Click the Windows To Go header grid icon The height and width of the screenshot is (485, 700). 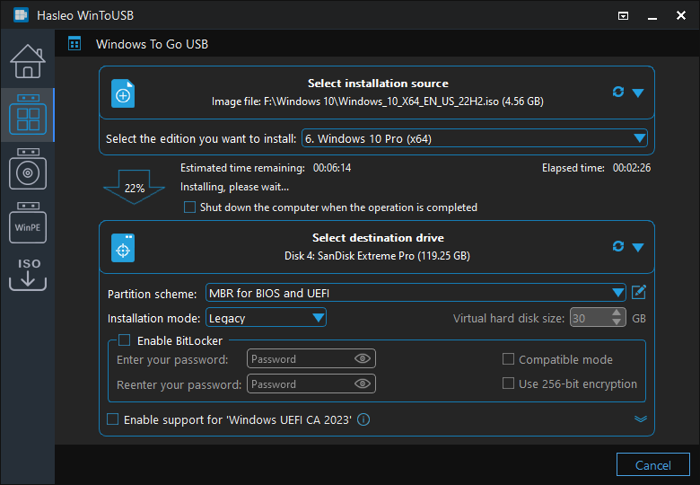tap(74, 44)
